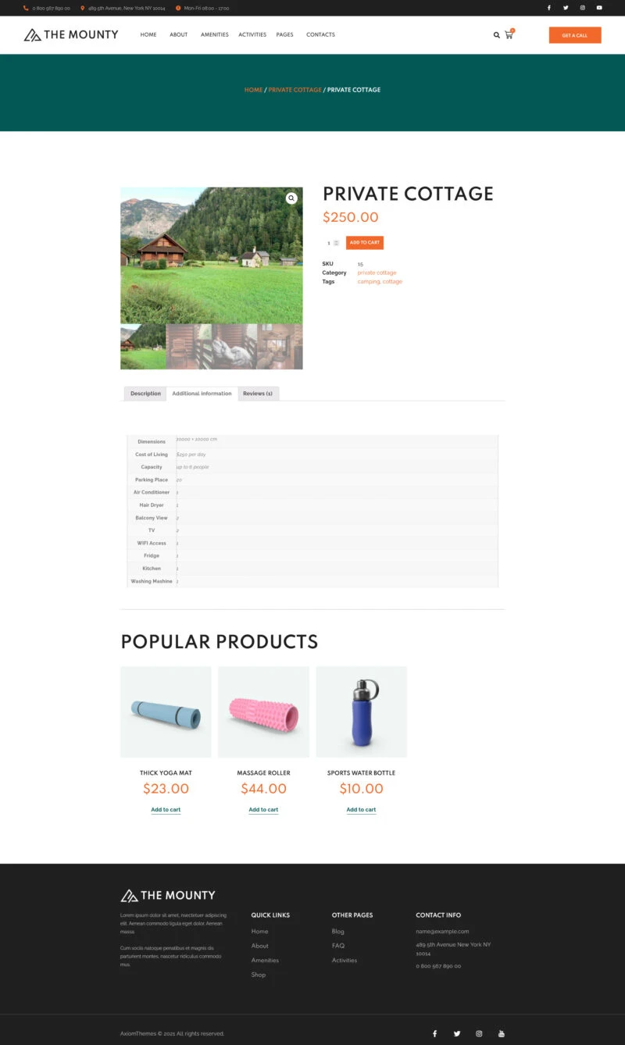Image resolution: width=625 pixels, height=1045 pixels.
Task: Open the YouTube icon in top bar
Action: [599, 8]
